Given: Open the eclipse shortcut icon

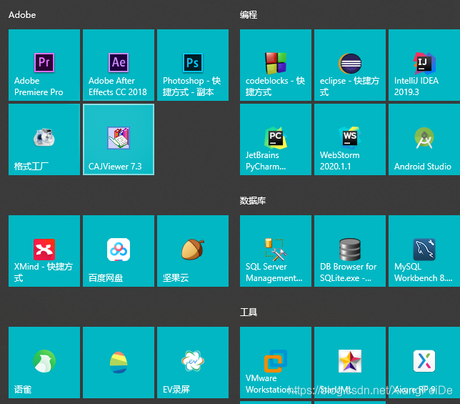Looking at the screenshot, I should [350, 64].
